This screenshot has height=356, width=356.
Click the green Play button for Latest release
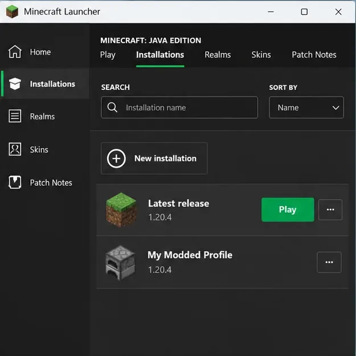click(288, 210)
